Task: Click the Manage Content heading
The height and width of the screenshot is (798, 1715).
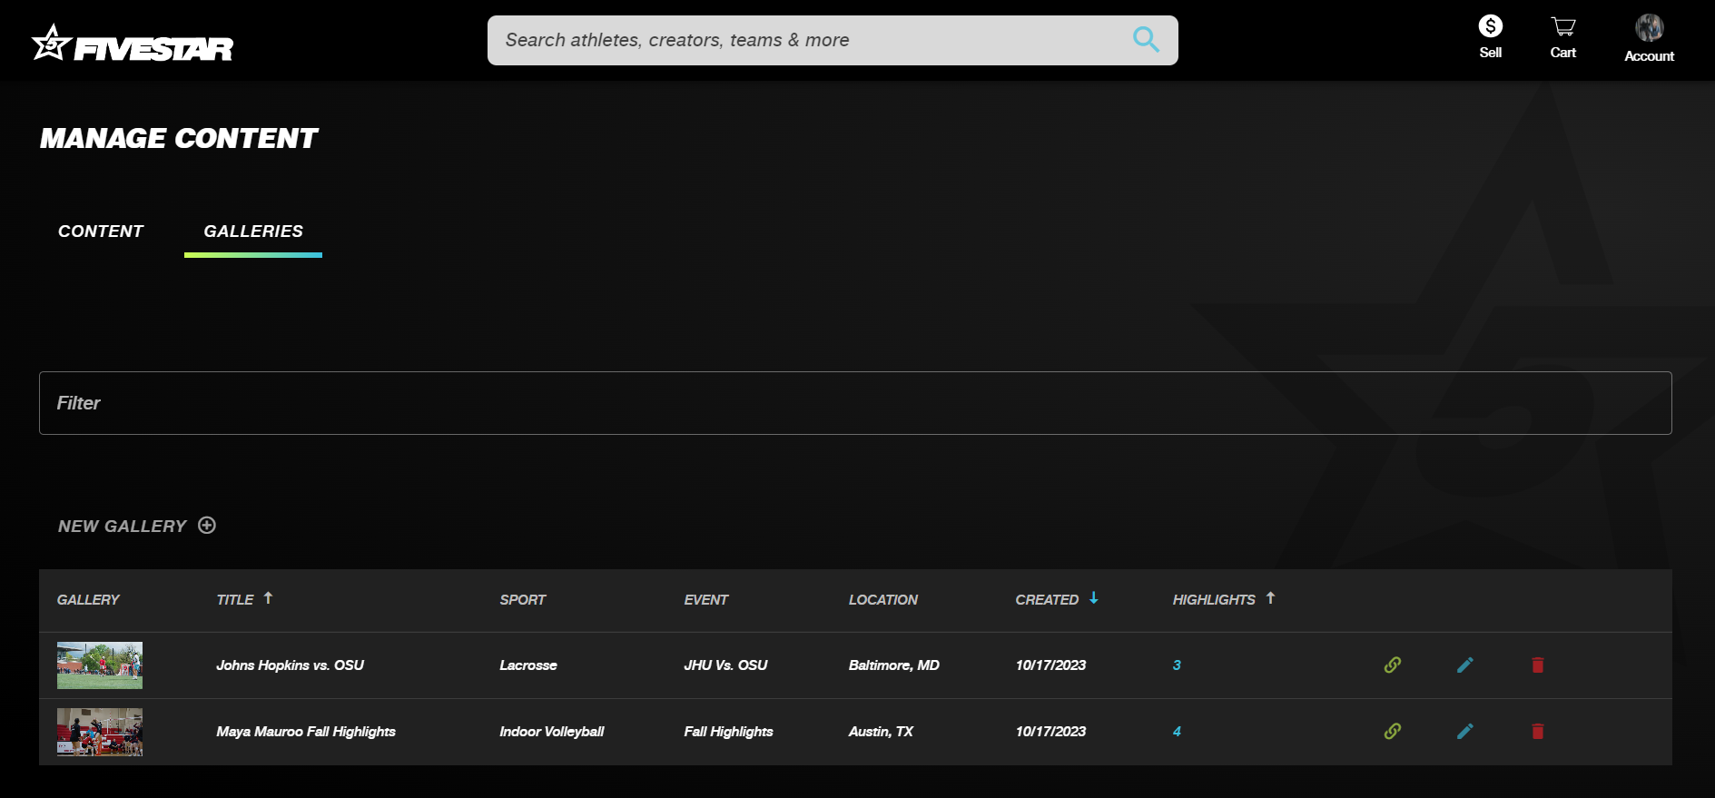Action: tap(179, 138)
